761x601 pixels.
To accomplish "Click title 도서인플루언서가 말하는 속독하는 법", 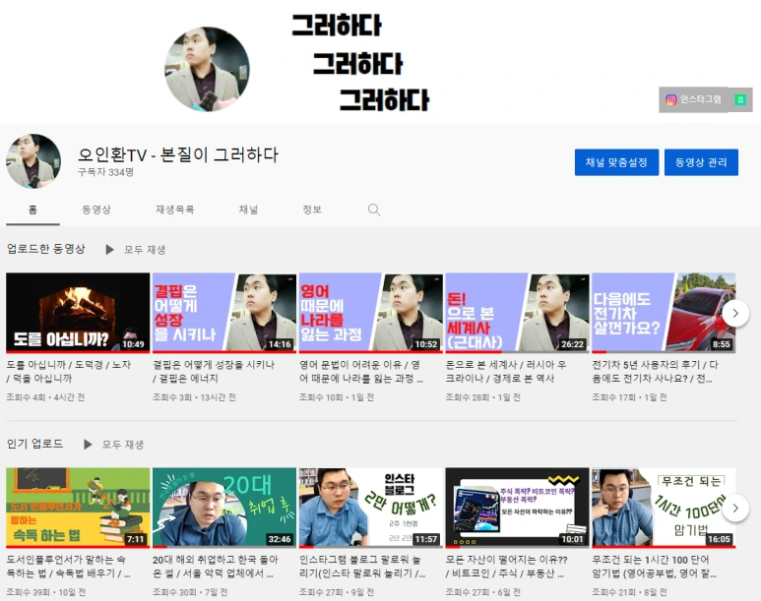I will pyautogui.click(x=68, y=566).
